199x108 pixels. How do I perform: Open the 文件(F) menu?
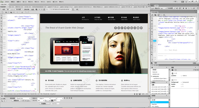(x=7, y=2)
